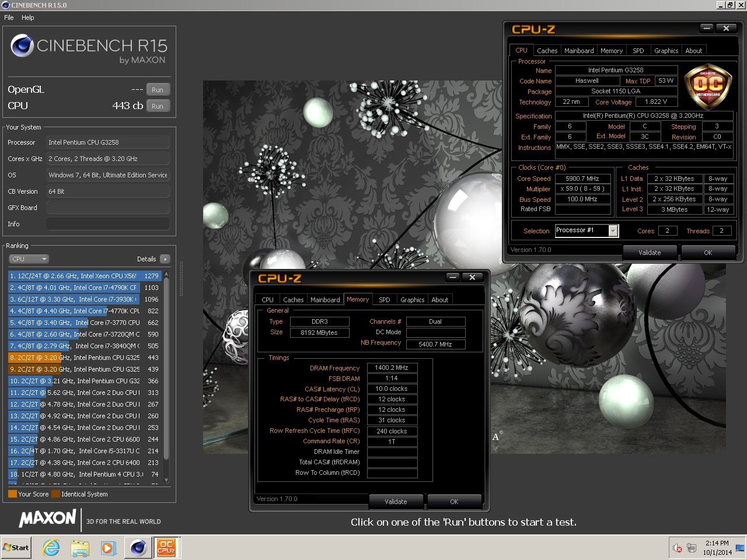747x560 pixels.
Task: Click the Info input field
Action: pyautogui.click(x=108, y=224)
